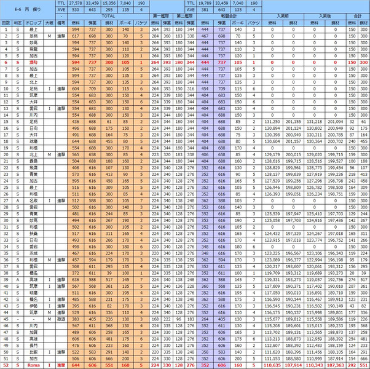
Task: Select the value 617 in row 2
Action: coord(76,36)
